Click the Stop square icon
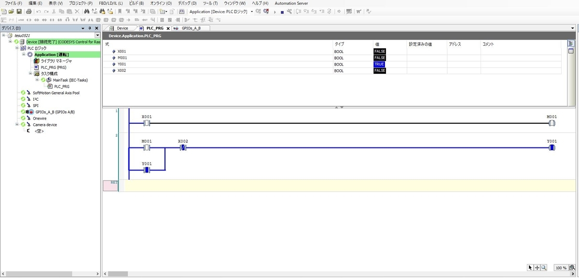This screenshot has width=579, height=278. [282, 12]
